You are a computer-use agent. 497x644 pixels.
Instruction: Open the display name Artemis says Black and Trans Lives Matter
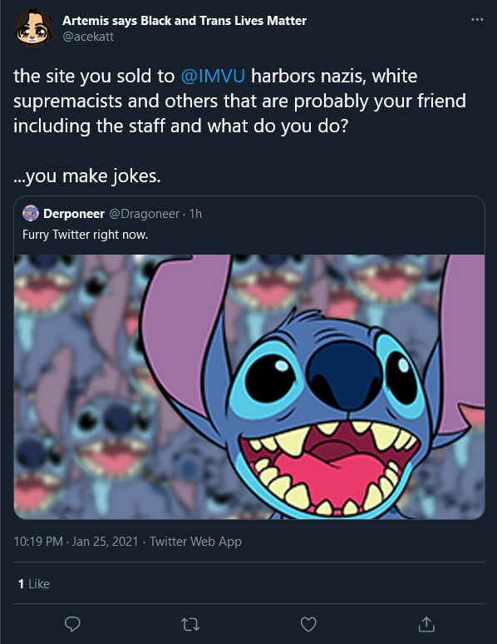point(185,21)
